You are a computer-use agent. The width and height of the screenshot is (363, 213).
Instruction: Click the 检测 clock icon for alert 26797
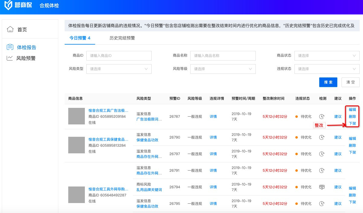click(x=322, y=154)
